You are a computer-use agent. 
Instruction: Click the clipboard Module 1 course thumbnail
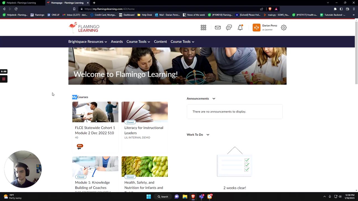coord(95,166)
